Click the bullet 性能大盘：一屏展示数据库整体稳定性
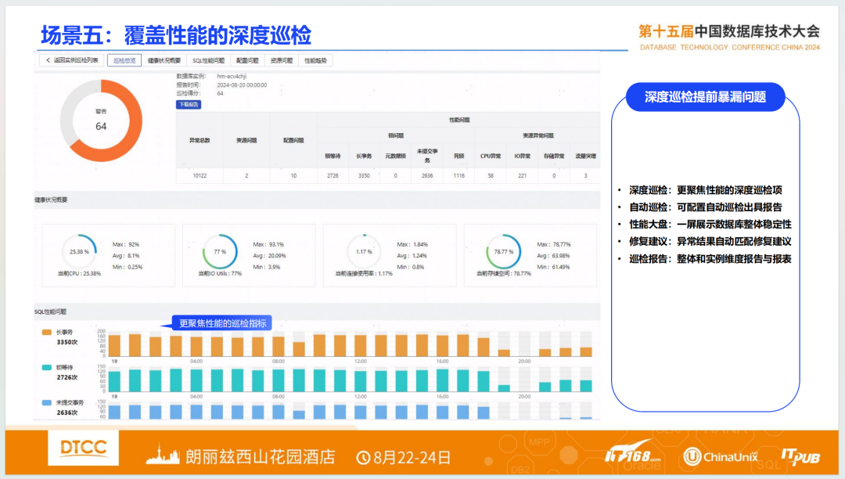Viewport: 845px width, 479px height. pos(710,225)
